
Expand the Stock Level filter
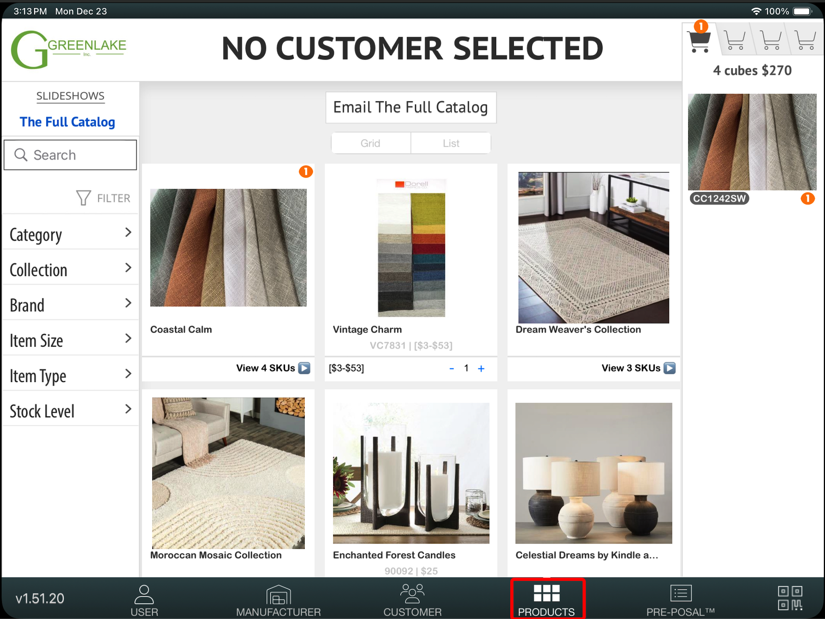(70, 411)
